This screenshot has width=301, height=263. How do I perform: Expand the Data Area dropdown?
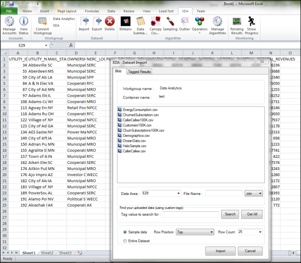pos(179,193)
